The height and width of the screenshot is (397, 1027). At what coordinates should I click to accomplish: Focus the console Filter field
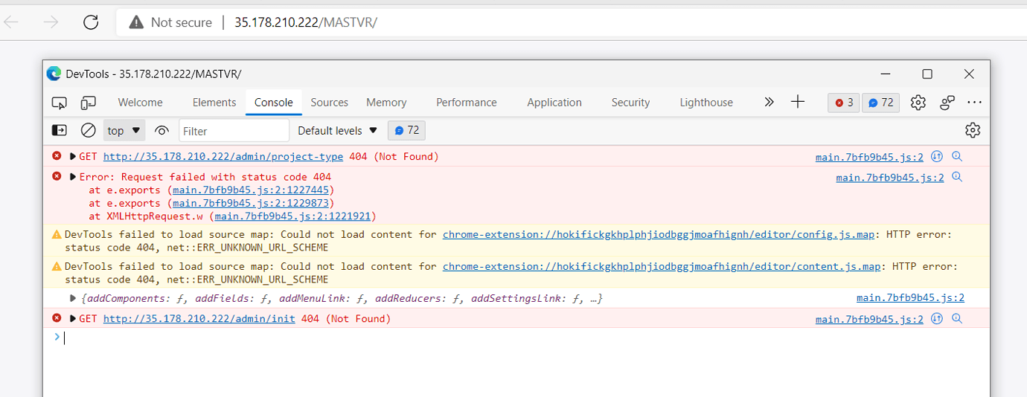point(234,131)
